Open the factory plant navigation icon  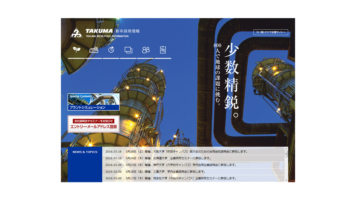click(94, 50)
